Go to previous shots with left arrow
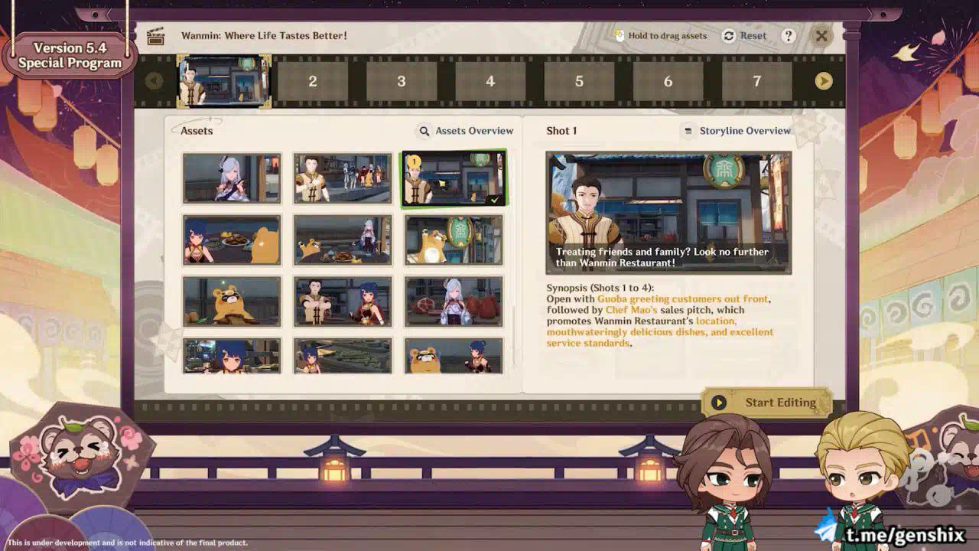This screenshot has width=979, height=551. click(x=154, y=81)
